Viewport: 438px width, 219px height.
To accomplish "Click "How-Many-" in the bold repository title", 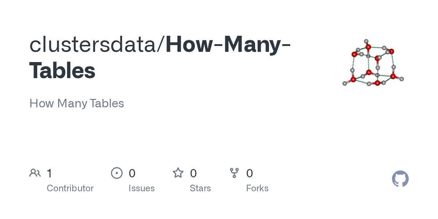I will (x=228, y=45).
